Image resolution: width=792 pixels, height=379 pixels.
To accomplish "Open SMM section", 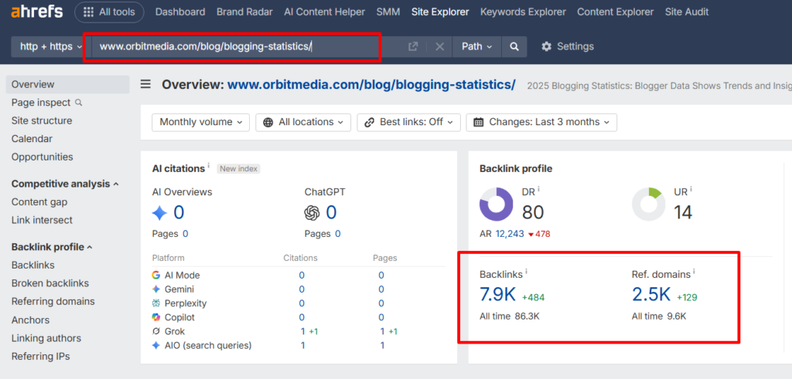I will (388, 12).
